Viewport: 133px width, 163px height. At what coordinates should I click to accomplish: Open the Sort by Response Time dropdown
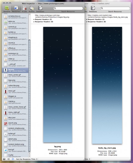tap(27, 159)
